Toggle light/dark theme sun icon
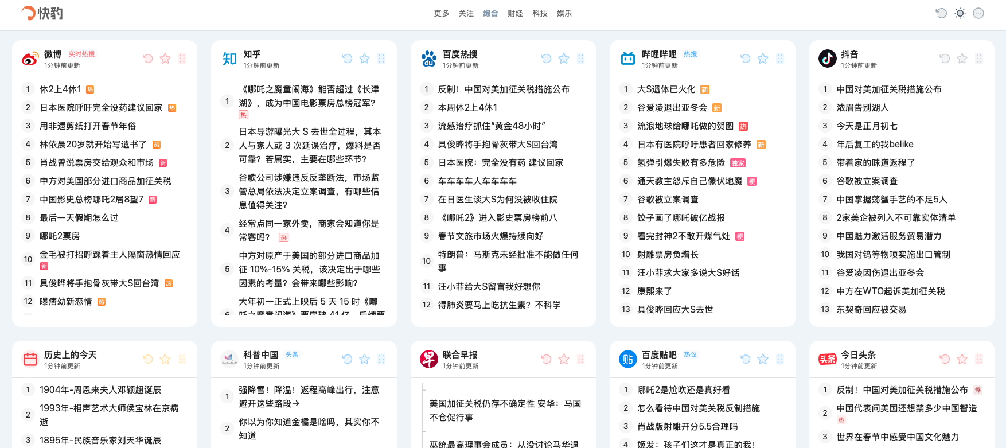The height and width of the screenshot is (448, 1006). coord(960,13)
